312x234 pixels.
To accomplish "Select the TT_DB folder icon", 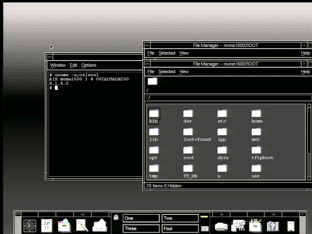I will [x=188, y=168].
